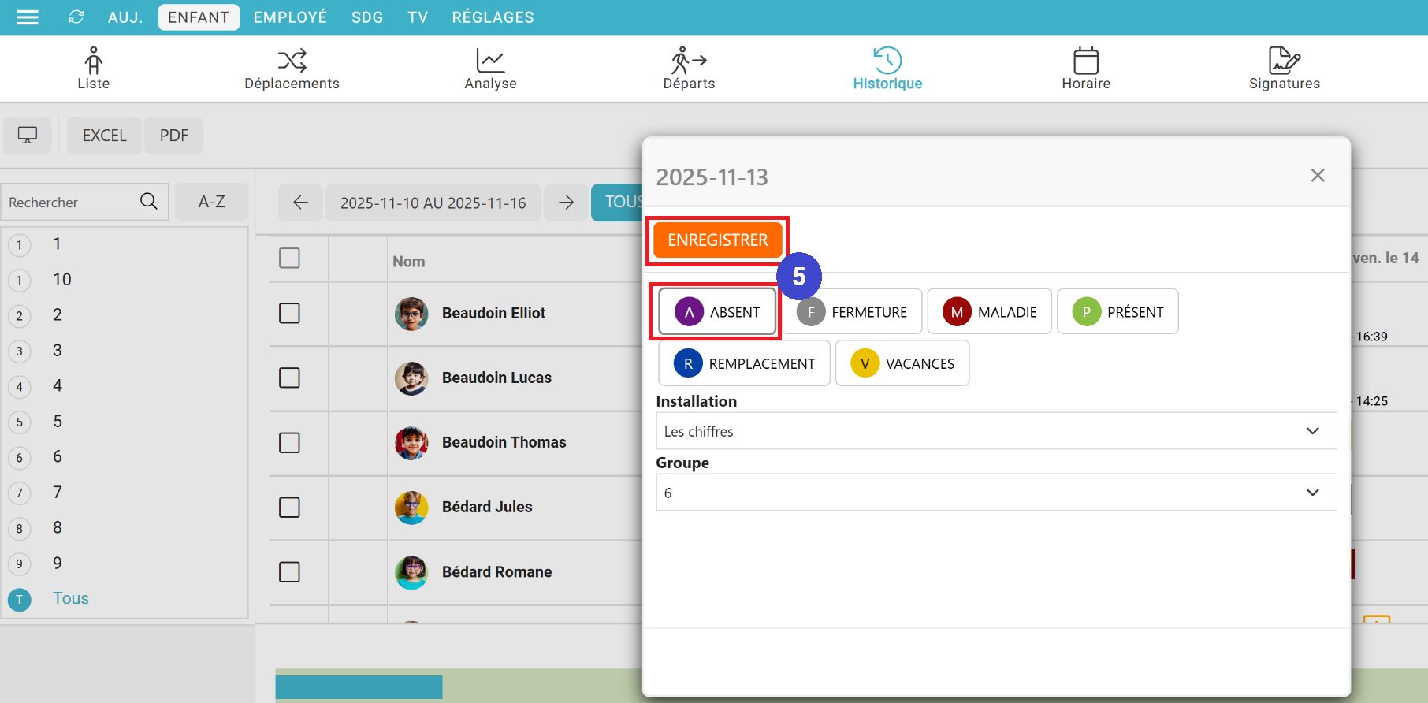Click the Rechercher search field
Screen dimensions: 1428x703
(71, 203)
